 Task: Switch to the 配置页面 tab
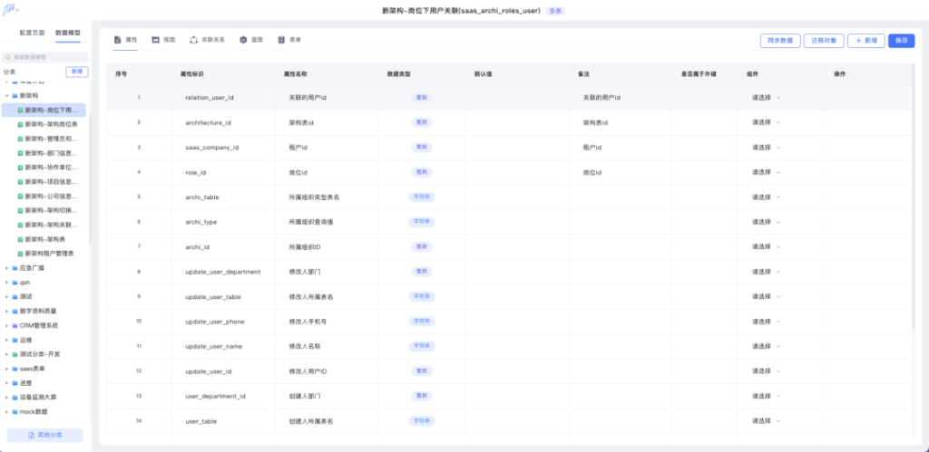pyautogui.click(x=32, y=33)
